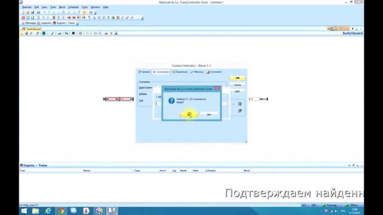Sort by the Type column header
The image size is (383, 215).
[x=137, y=171]
